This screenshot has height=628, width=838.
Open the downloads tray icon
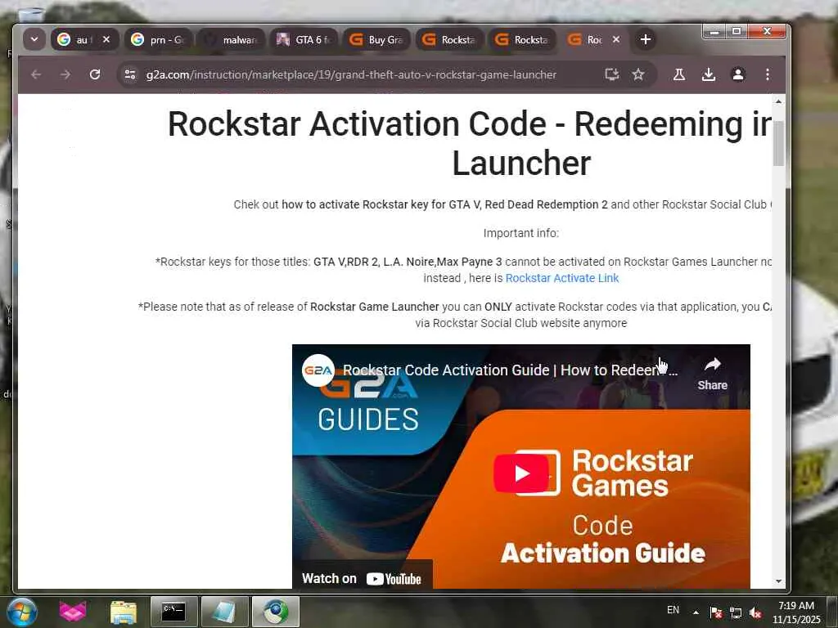coord(709,74)
